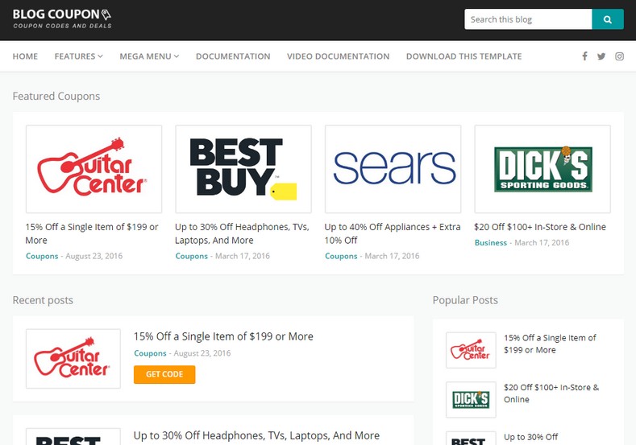Open the Sears featured coupon image
The height and width of the screenshot is (445, 636).
(393, 169)
